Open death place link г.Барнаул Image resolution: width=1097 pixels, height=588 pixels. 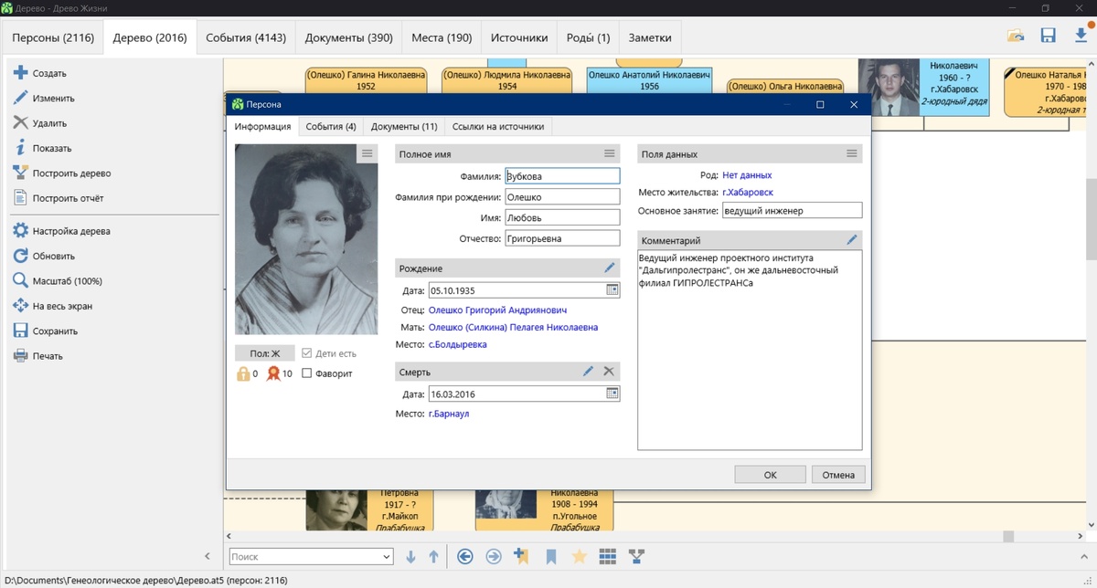[449, 414]
